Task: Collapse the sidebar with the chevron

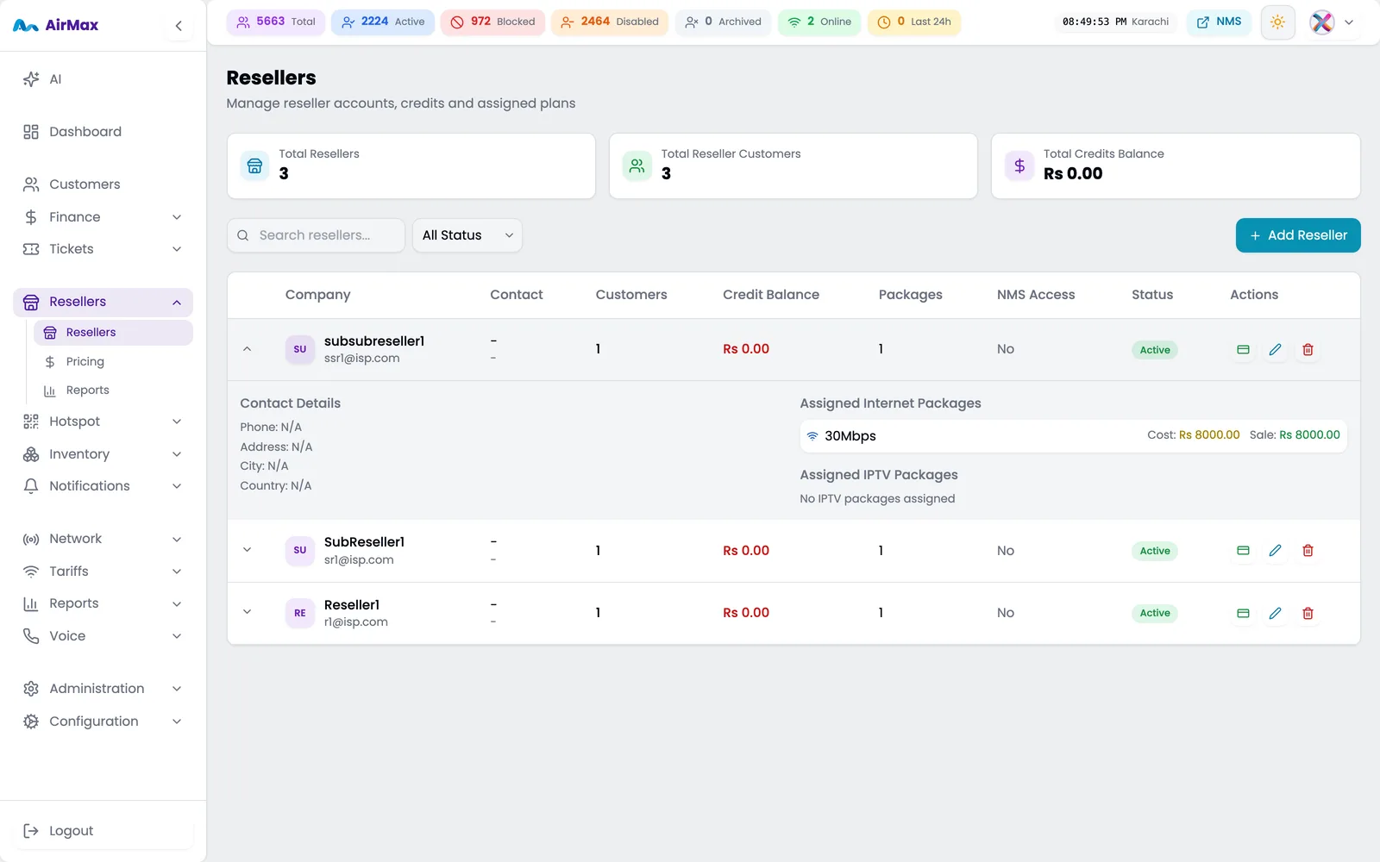Action: [x=179, y=26]
